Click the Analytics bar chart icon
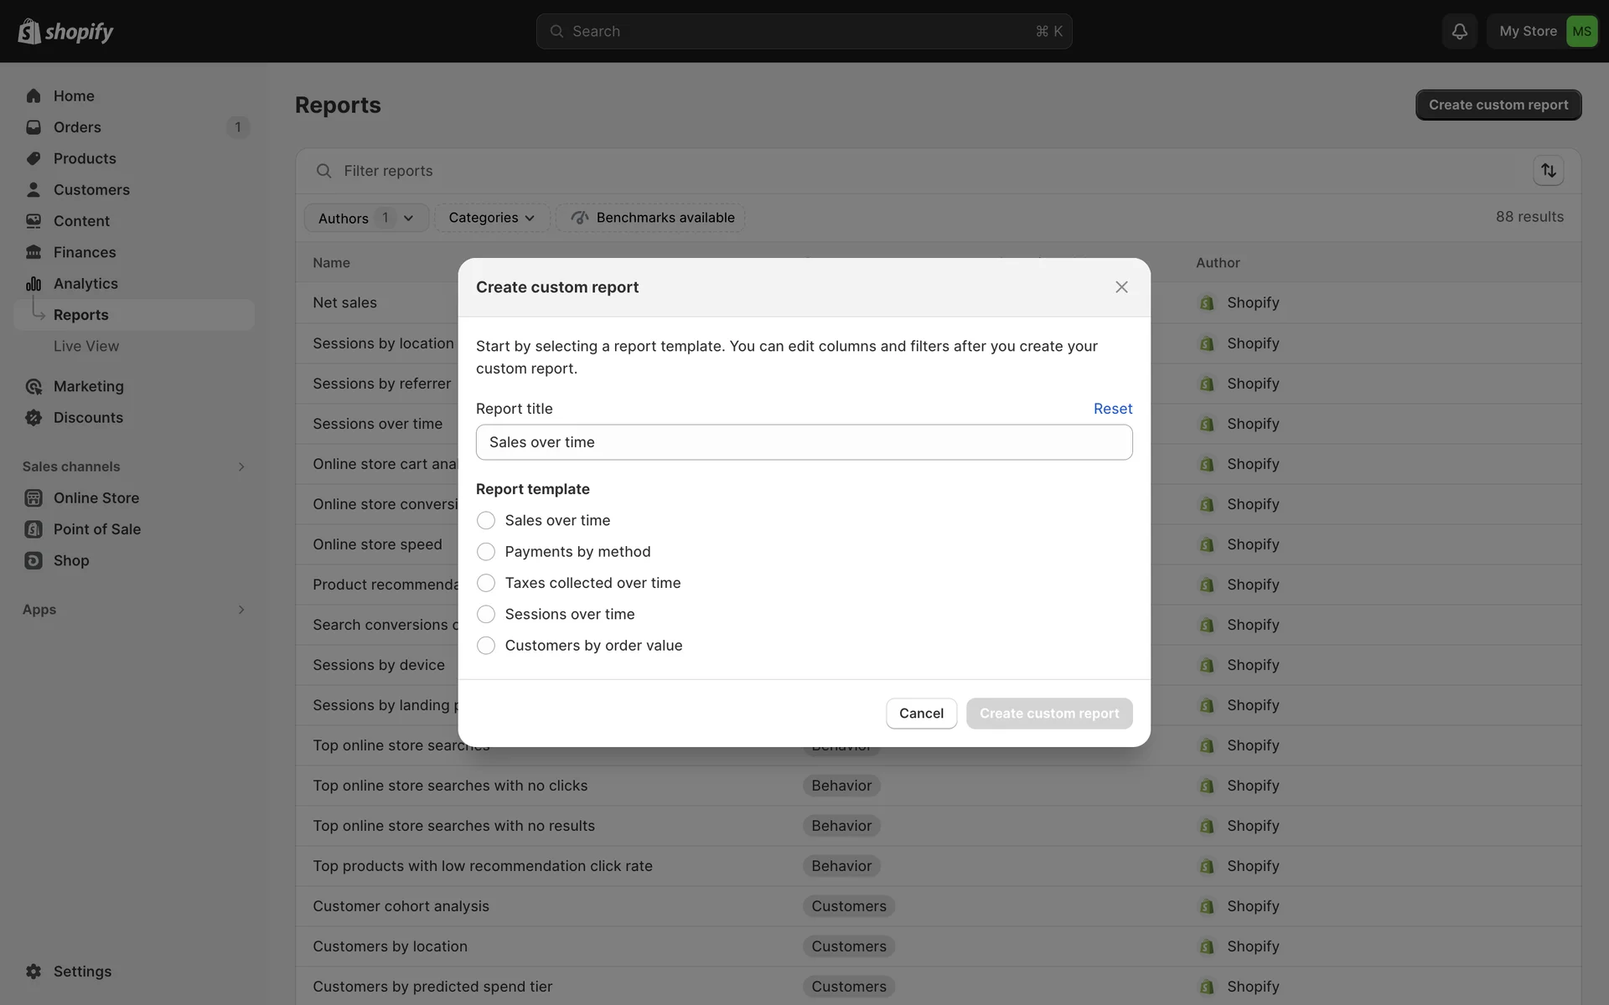 click(34, 284)
